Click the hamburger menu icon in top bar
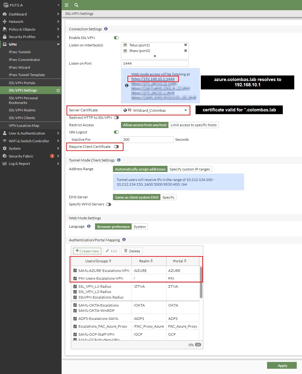 pos(67,5)
